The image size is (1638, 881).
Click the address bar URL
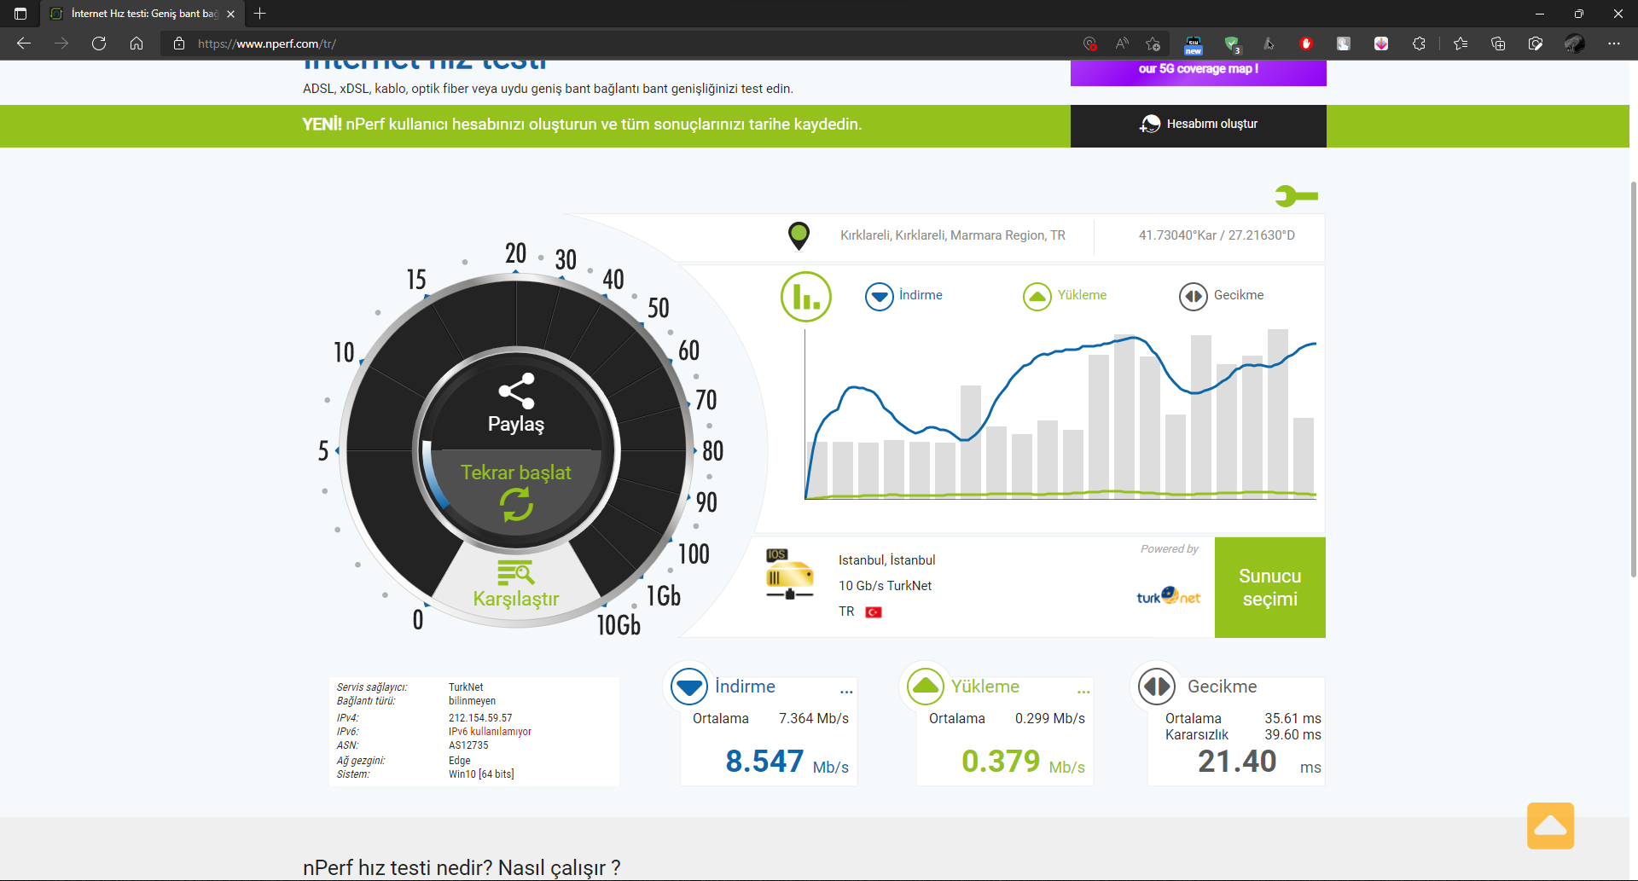[x=266, y=43]
